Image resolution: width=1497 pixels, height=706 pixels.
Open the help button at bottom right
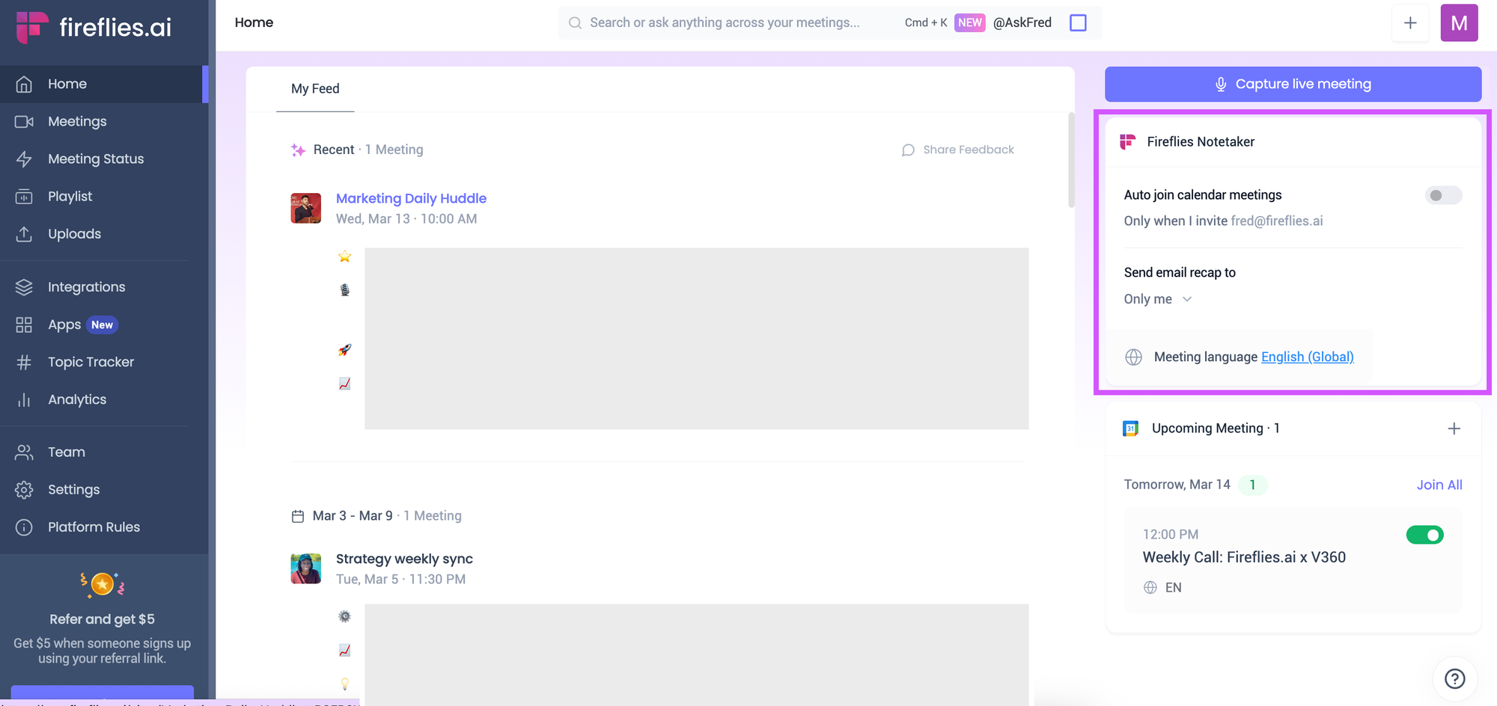(x=1454, y=678)
